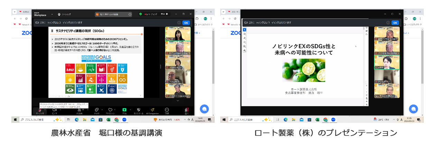Expand hidden tray icons on left screenshot taskbar

pyautogui.click(x=185, y=120)
